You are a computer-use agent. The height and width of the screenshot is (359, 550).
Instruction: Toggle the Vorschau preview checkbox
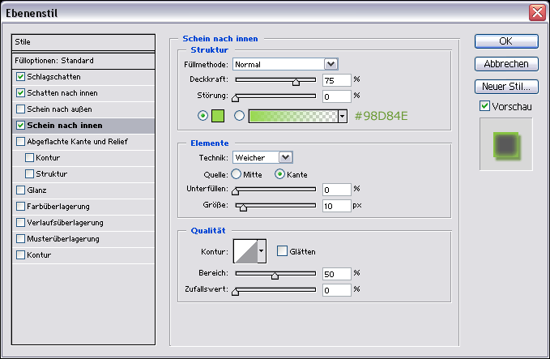(x=484, y=105)
